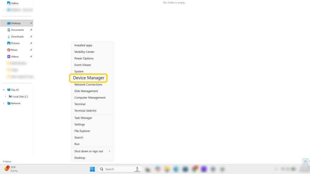This screenshot has height=174, width=310.
Task: Collapse the This PC tree node
Action: click(4, 90)
